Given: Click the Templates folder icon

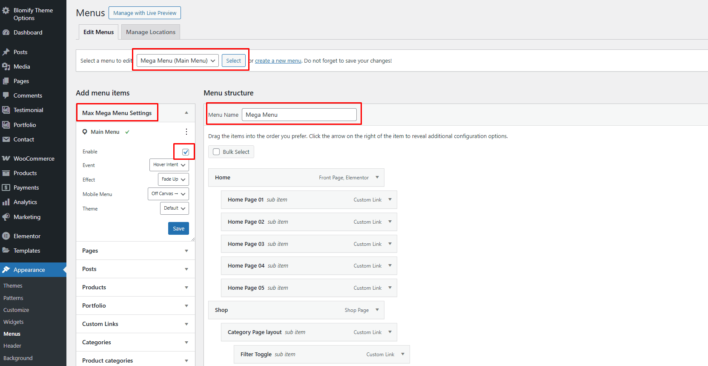Looking at the screenshot, I should (x=6, y=251).
